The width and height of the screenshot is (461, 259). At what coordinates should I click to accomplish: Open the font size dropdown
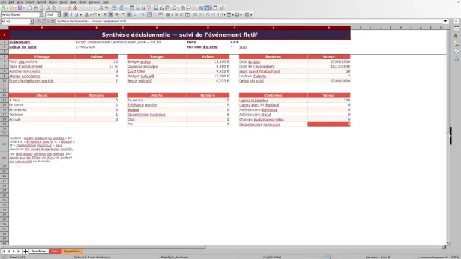tap(58, 14)
